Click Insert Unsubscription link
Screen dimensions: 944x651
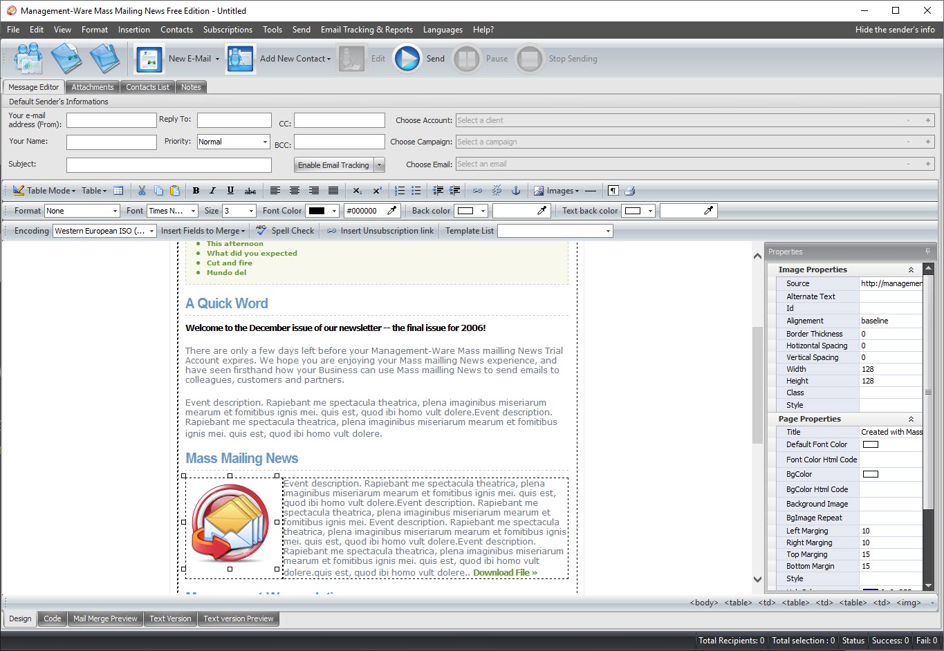pyautogui.click(x=380, y=231)
